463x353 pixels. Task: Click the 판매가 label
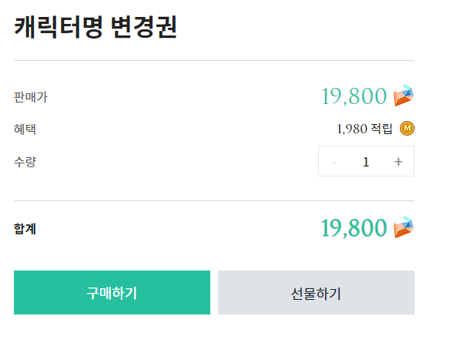31,97
